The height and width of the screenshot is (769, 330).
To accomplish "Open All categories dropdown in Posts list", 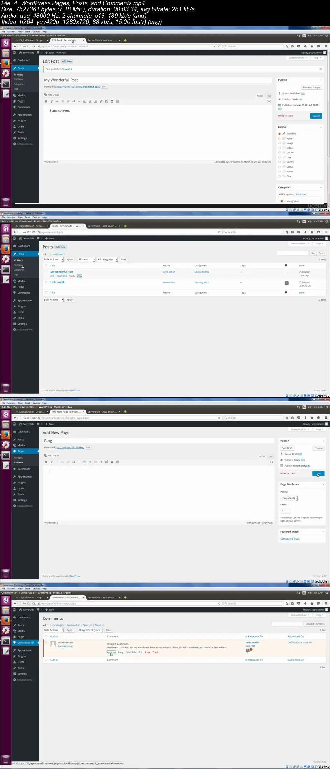I will (107, 259).
